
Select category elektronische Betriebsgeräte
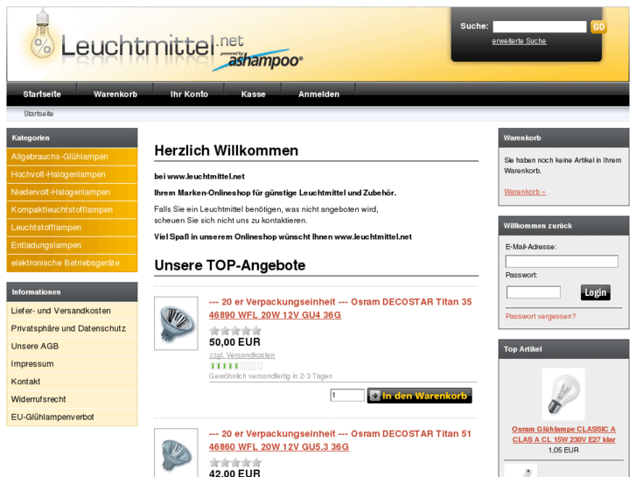coord(72,263)
